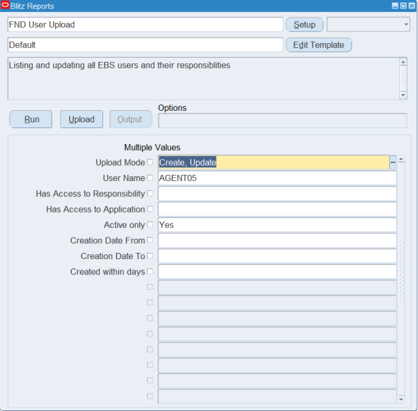Check the Has Access to Responsibility checkbox
Screen dimensions: 418x411
pyautogui.click(x=150, y=193)
